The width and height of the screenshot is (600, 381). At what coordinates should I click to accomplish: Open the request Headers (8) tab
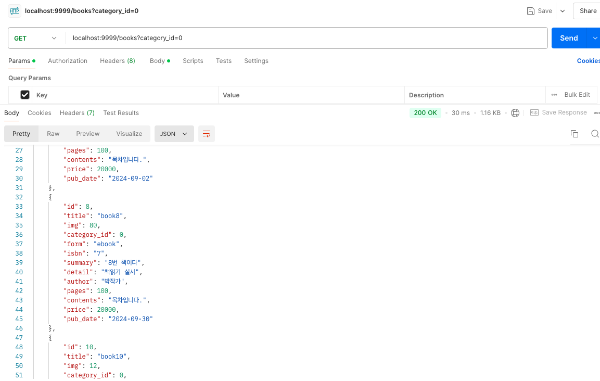(x=118, y=61)
